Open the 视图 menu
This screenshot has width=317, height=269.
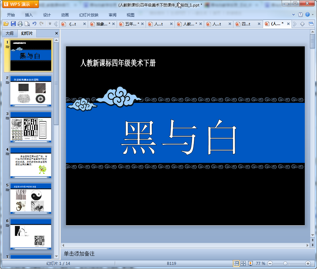[131, 15]
